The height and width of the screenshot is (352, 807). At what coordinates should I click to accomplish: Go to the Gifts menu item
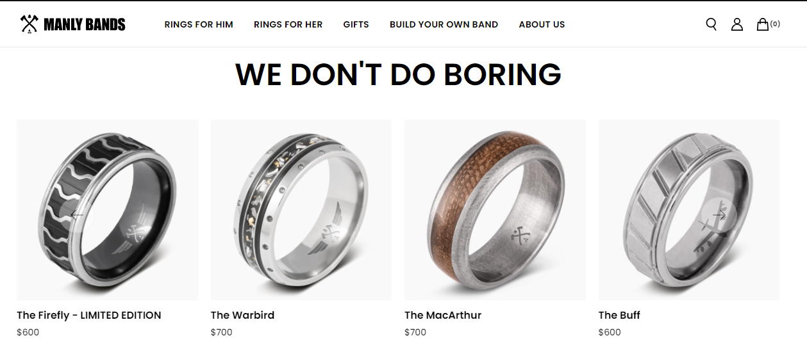pyautogui.click(x=356, y=24)
